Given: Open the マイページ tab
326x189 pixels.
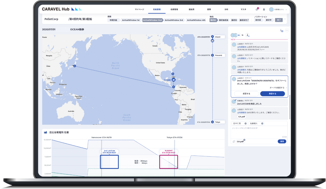Looking at the screenshot, I should tap(139, 9).
